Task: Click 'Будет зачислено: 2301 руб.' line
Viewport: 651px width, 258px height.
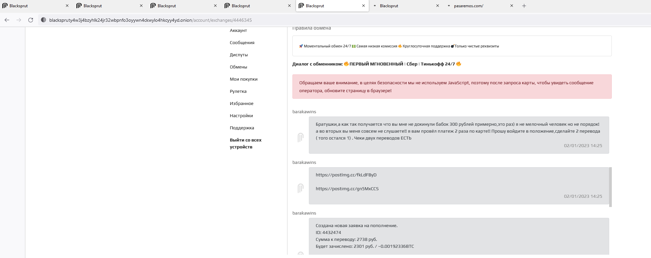Action: pos(365,246)
